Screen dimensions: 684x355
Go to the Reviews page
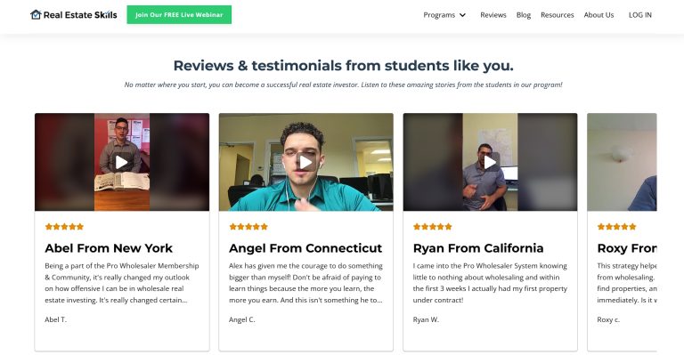click(493, 15)
